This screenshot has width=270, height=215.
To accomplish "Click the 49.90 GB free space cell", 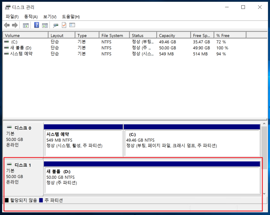I will pyautogui.click(x=201, y=48).
